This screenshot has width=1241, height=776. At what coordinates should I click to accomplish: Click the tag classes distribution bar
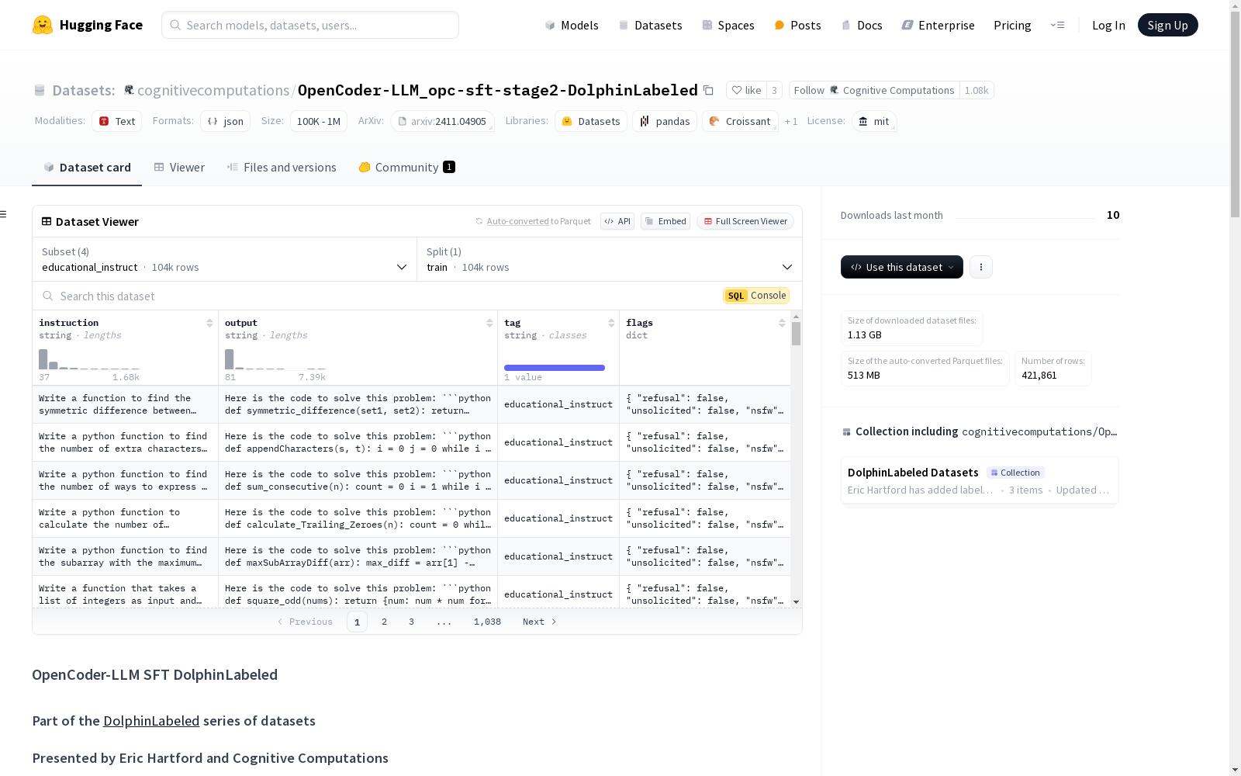click(555, 368)
